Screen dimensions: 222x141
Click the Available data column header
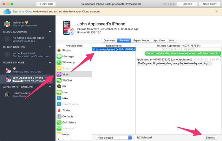coord(74,46)
